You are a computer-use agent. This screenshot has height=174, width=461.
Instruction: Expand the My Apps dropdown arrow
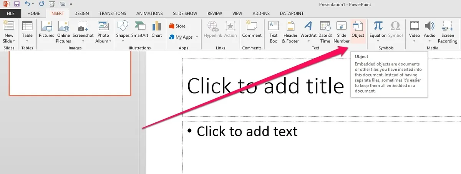coord(197,37)
